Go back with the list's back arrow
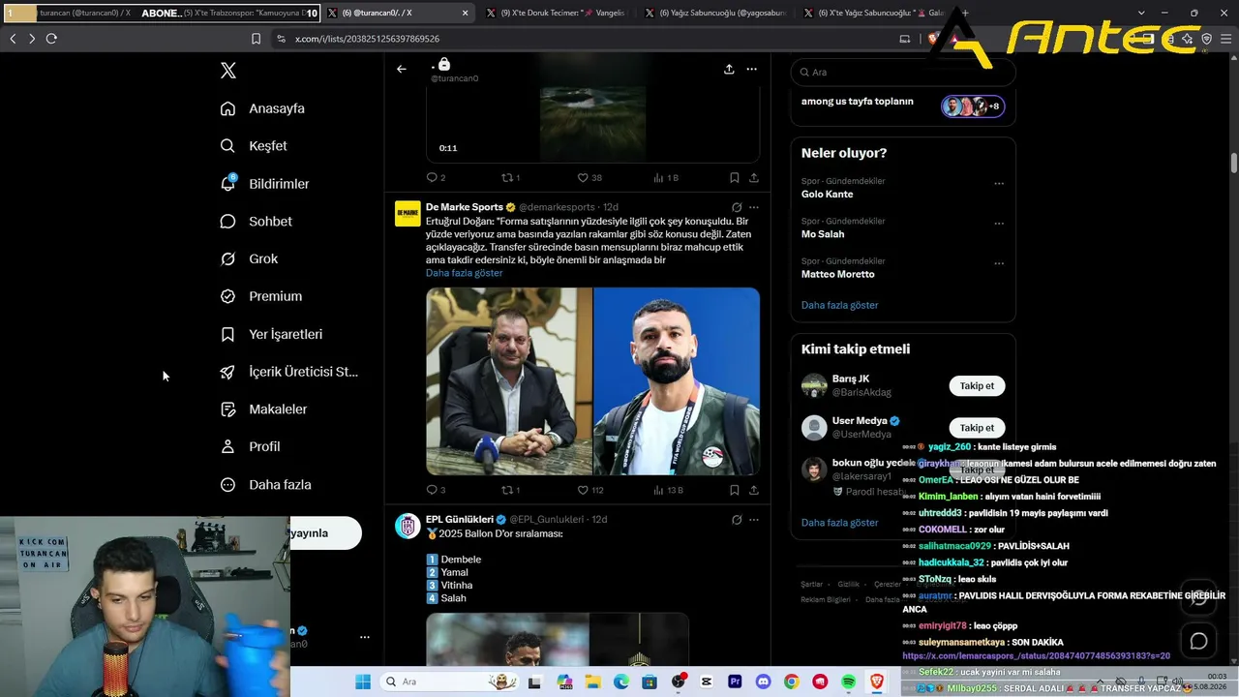Screen dimensions: 1239x697 402,69
